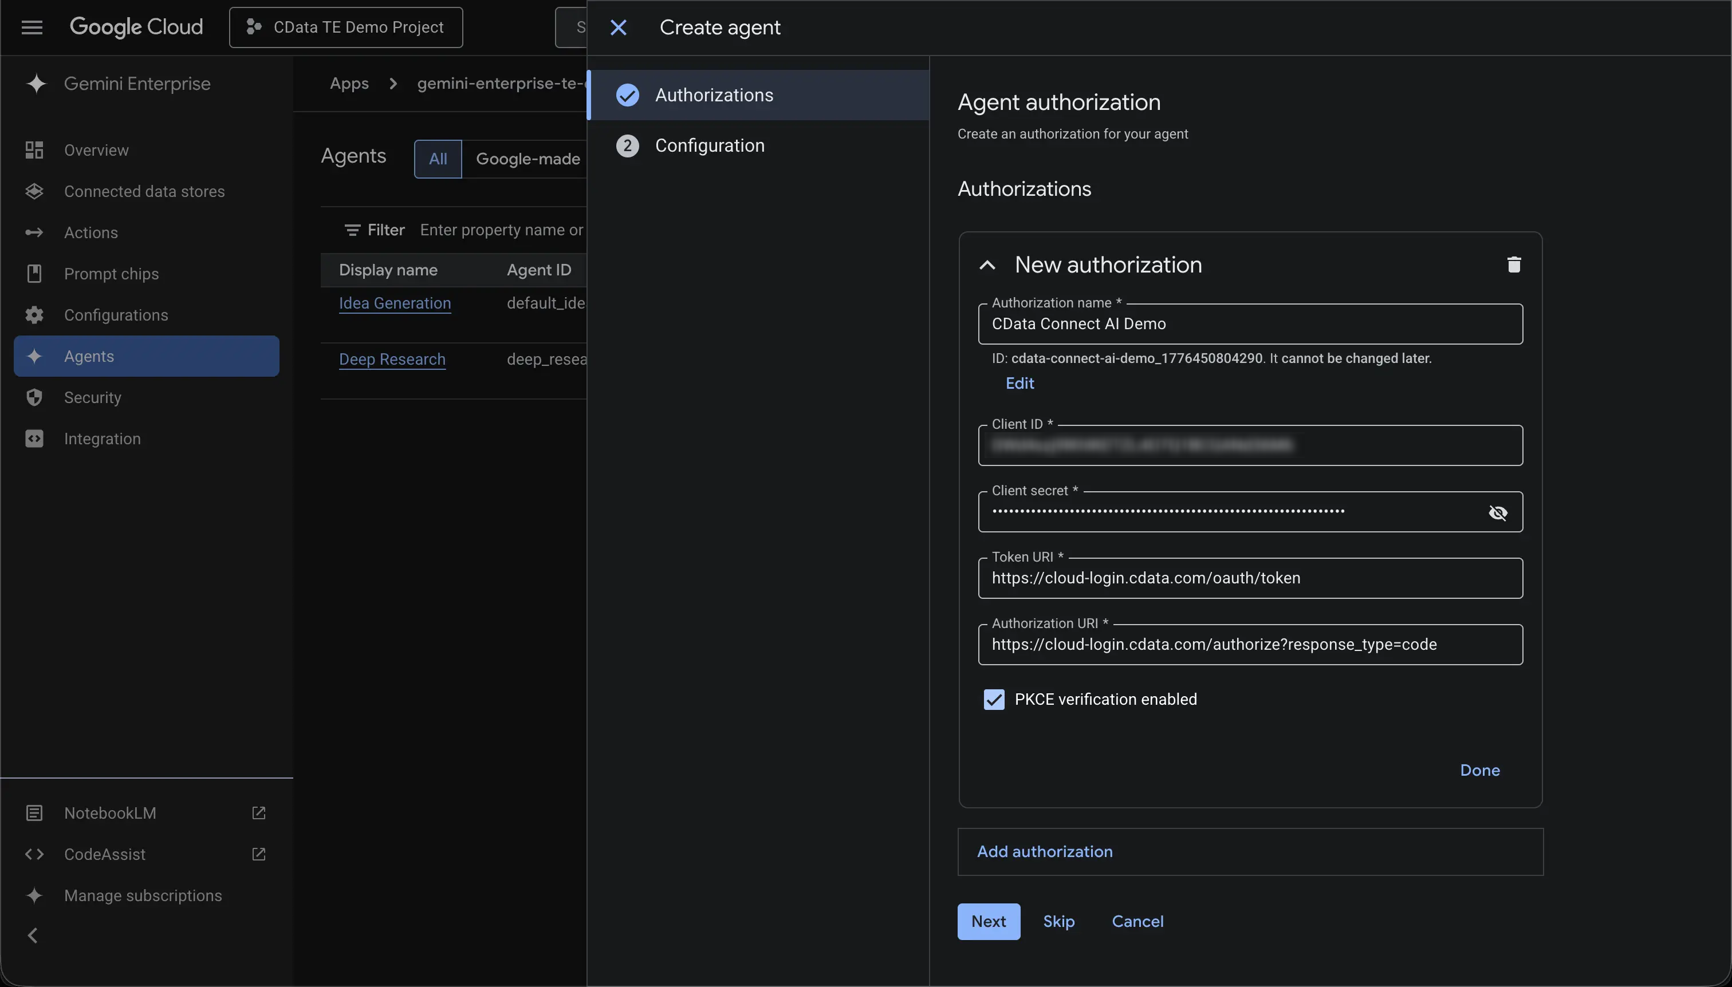This screenshot has width=1732, height=987.
Task: Delete the New authorization entry
Action: point(1514,264)
